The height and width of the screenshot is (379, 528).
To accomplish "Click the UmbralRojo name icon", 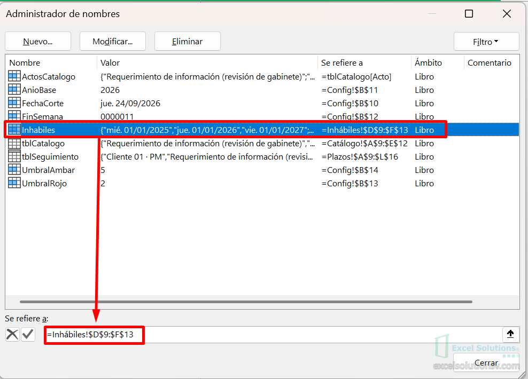I will point(14,183).
